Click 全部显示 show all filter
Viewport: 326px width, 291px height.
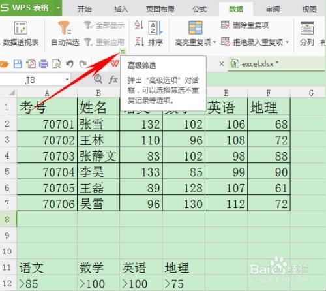104,25
